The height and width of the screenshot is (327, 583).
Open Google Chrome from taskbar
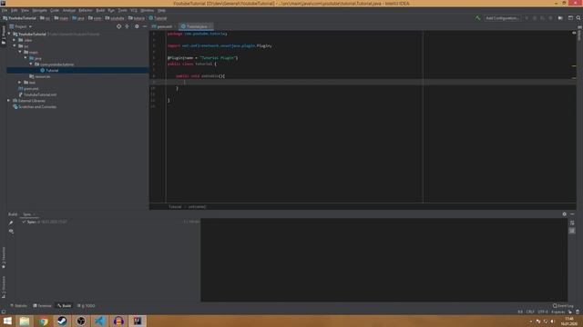coord(44,321)
